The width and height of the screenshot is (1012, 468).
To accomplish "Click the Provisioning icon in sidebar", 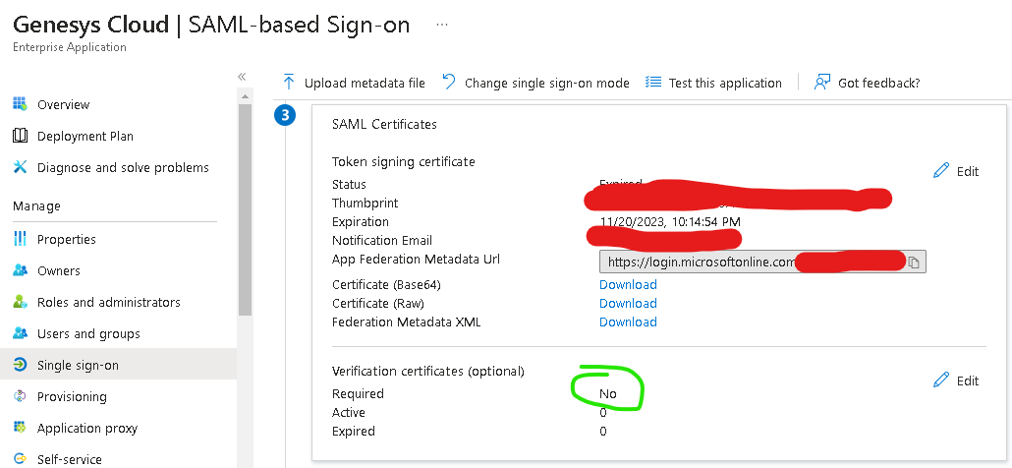I will (x=20, y=396).
